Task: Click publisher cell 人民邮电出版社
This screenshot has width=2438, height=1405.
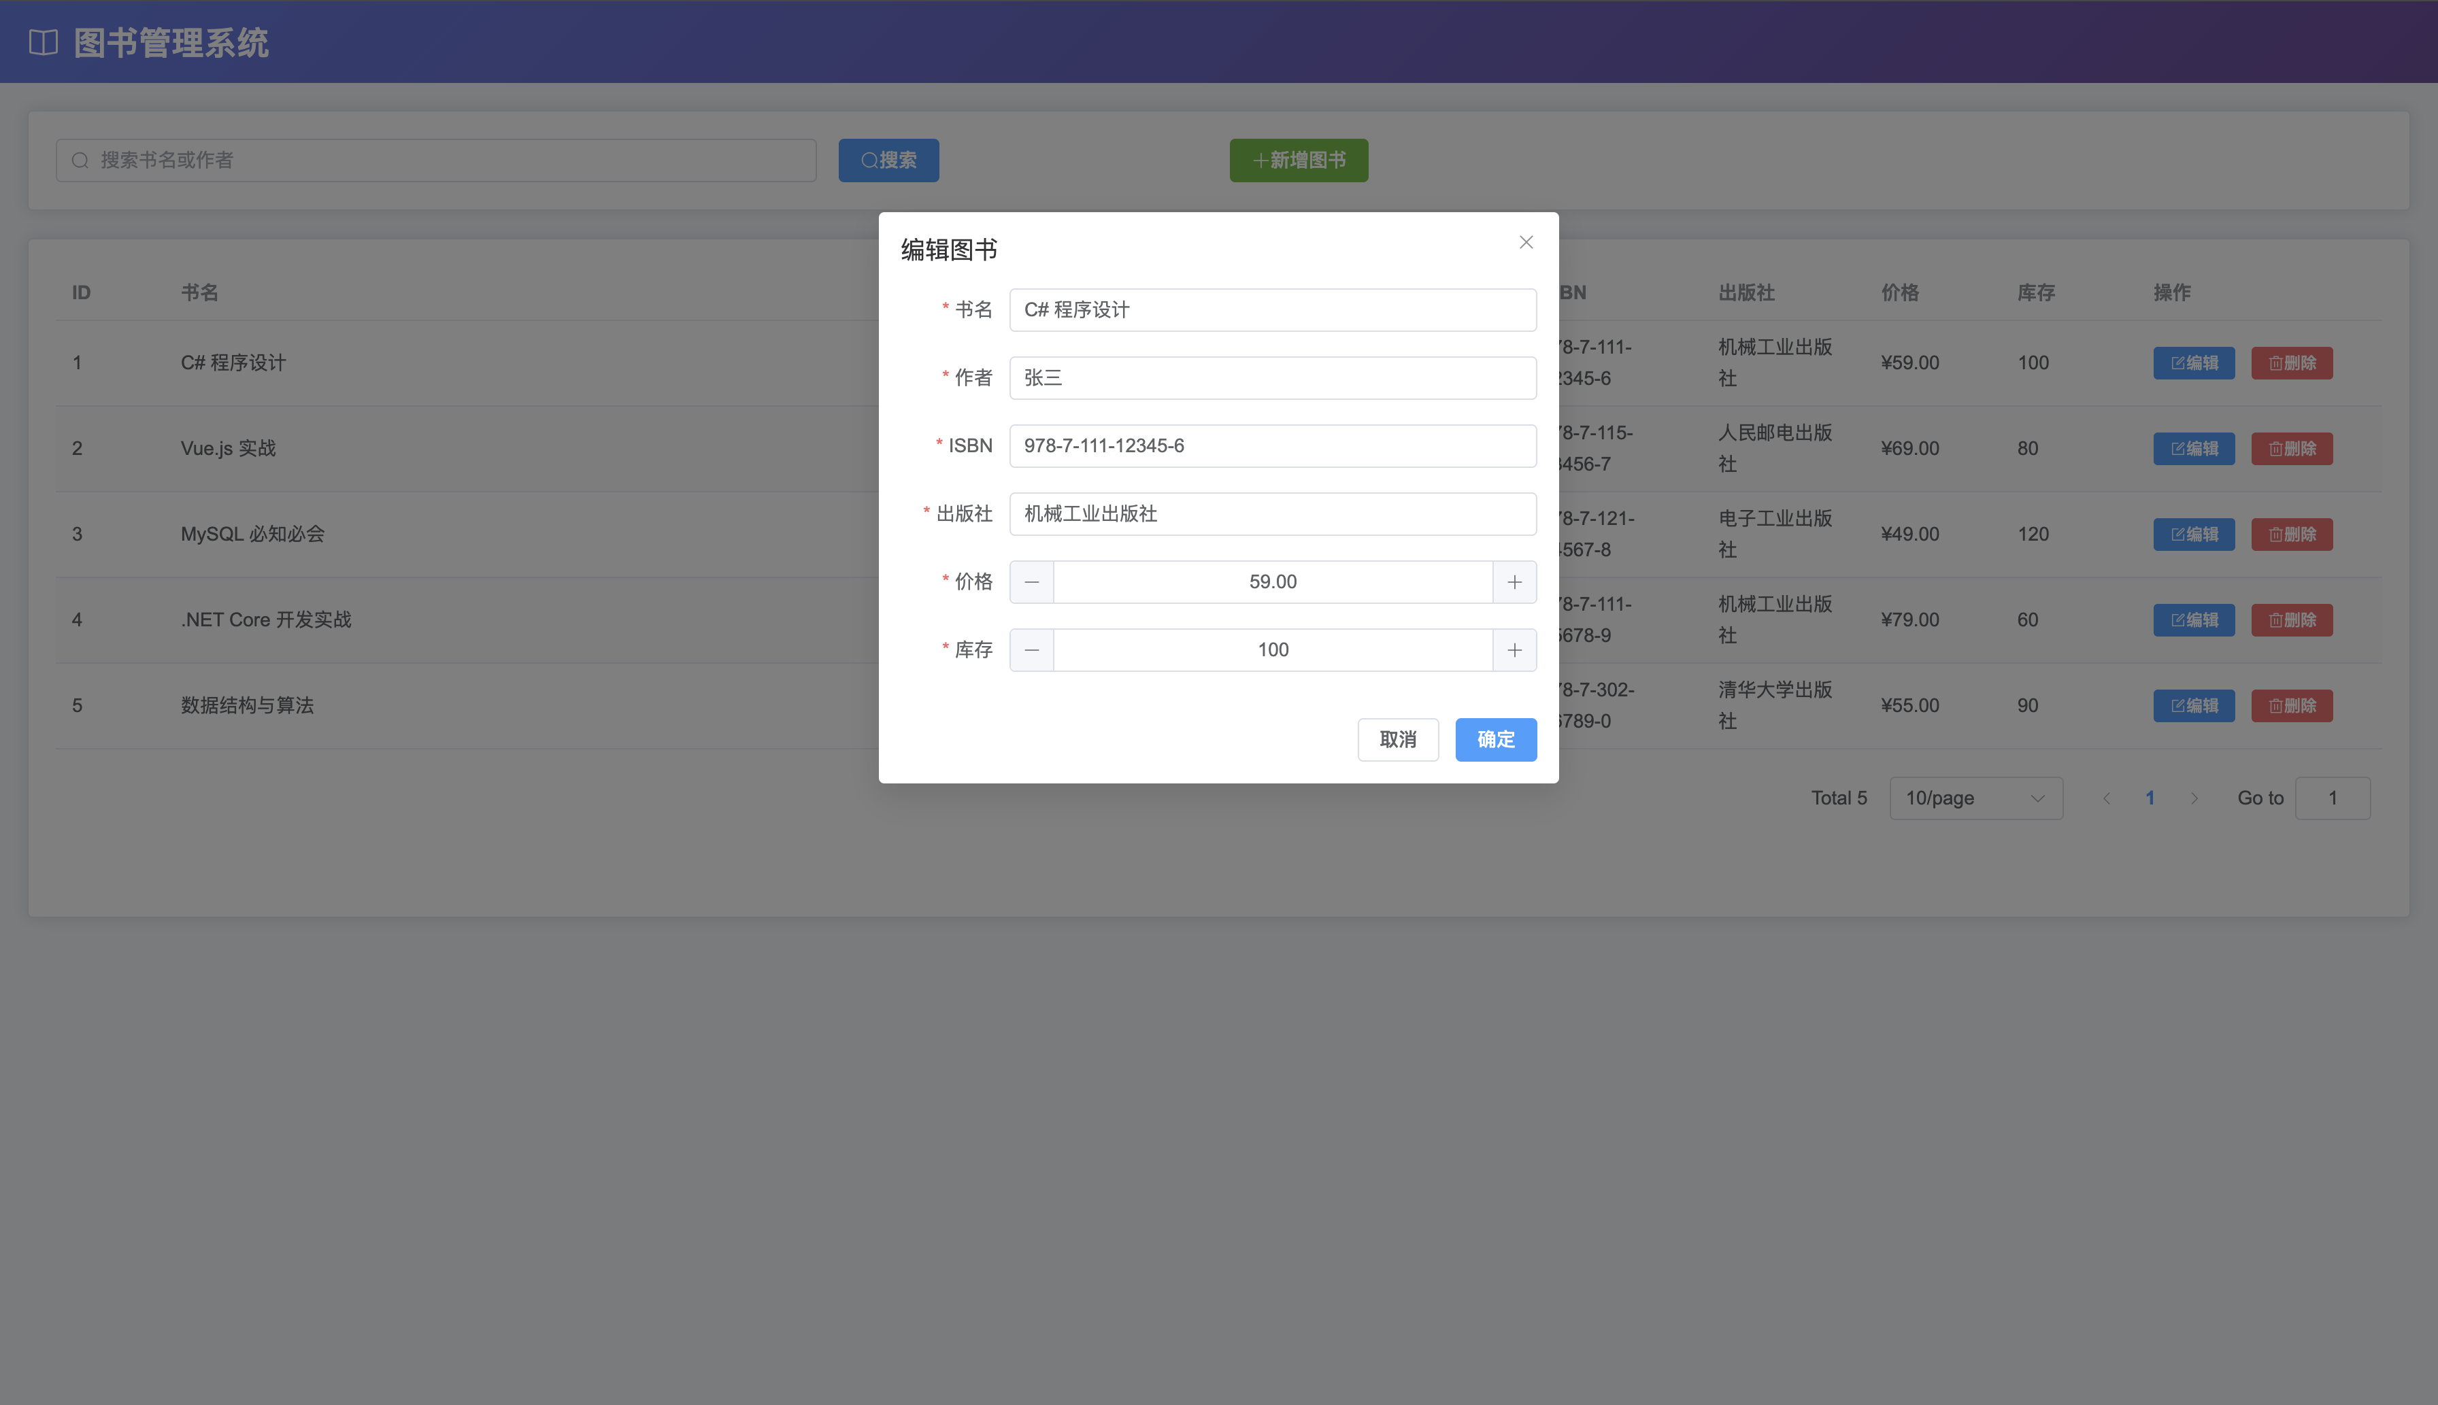Action: pyautogui.click(x=1775, y=449)
